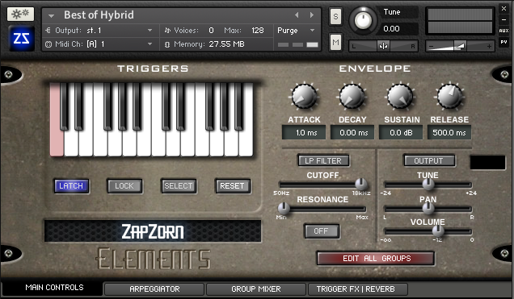Click the Output routing icon
The height and width of the screenshot is (299, 514).
(48, 31)
